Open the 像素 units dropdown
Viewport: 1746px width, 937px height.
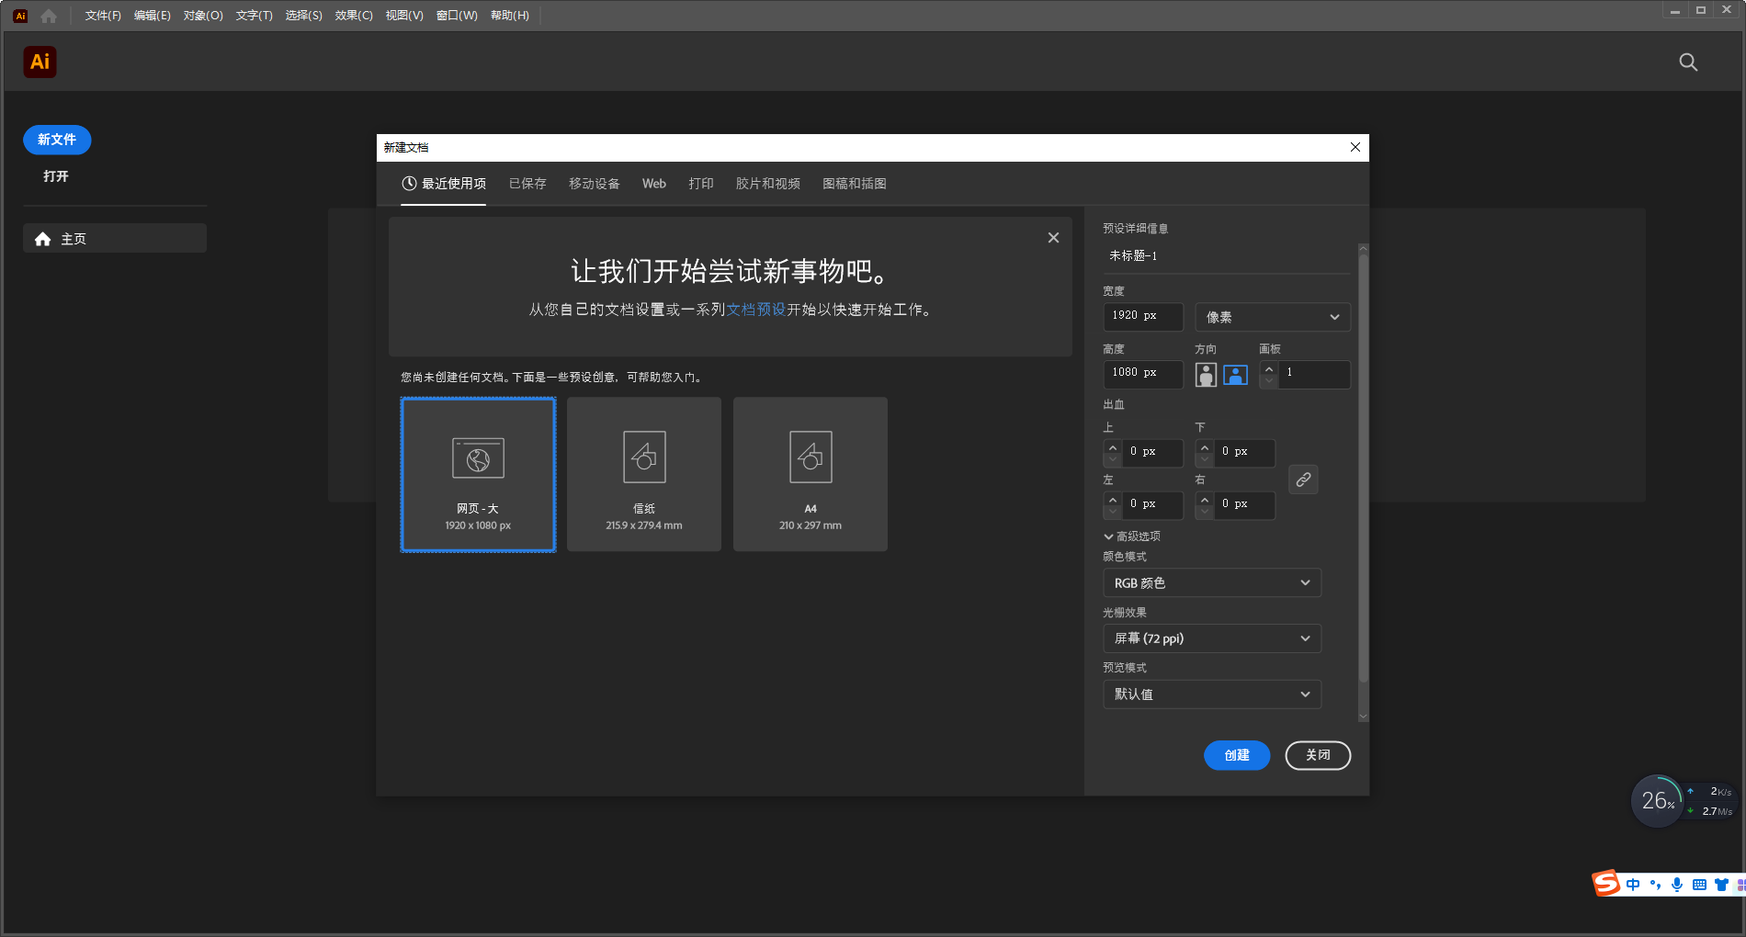1272,317
